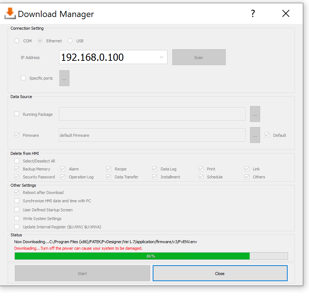Image resolution: width=309 pixels, height=296 pixels.
Task: Open Specific ports browse button
Action: 64,78
